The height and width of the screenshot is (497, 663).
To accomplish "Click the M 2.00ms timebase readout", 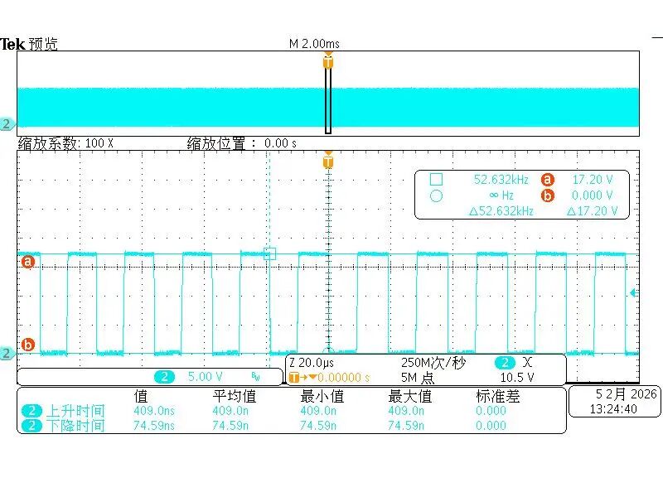I will point(314,44).
